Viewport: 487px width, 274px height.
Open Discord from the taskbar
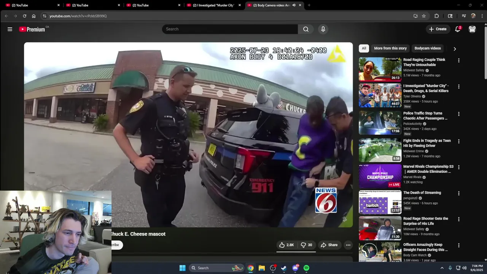295,268
